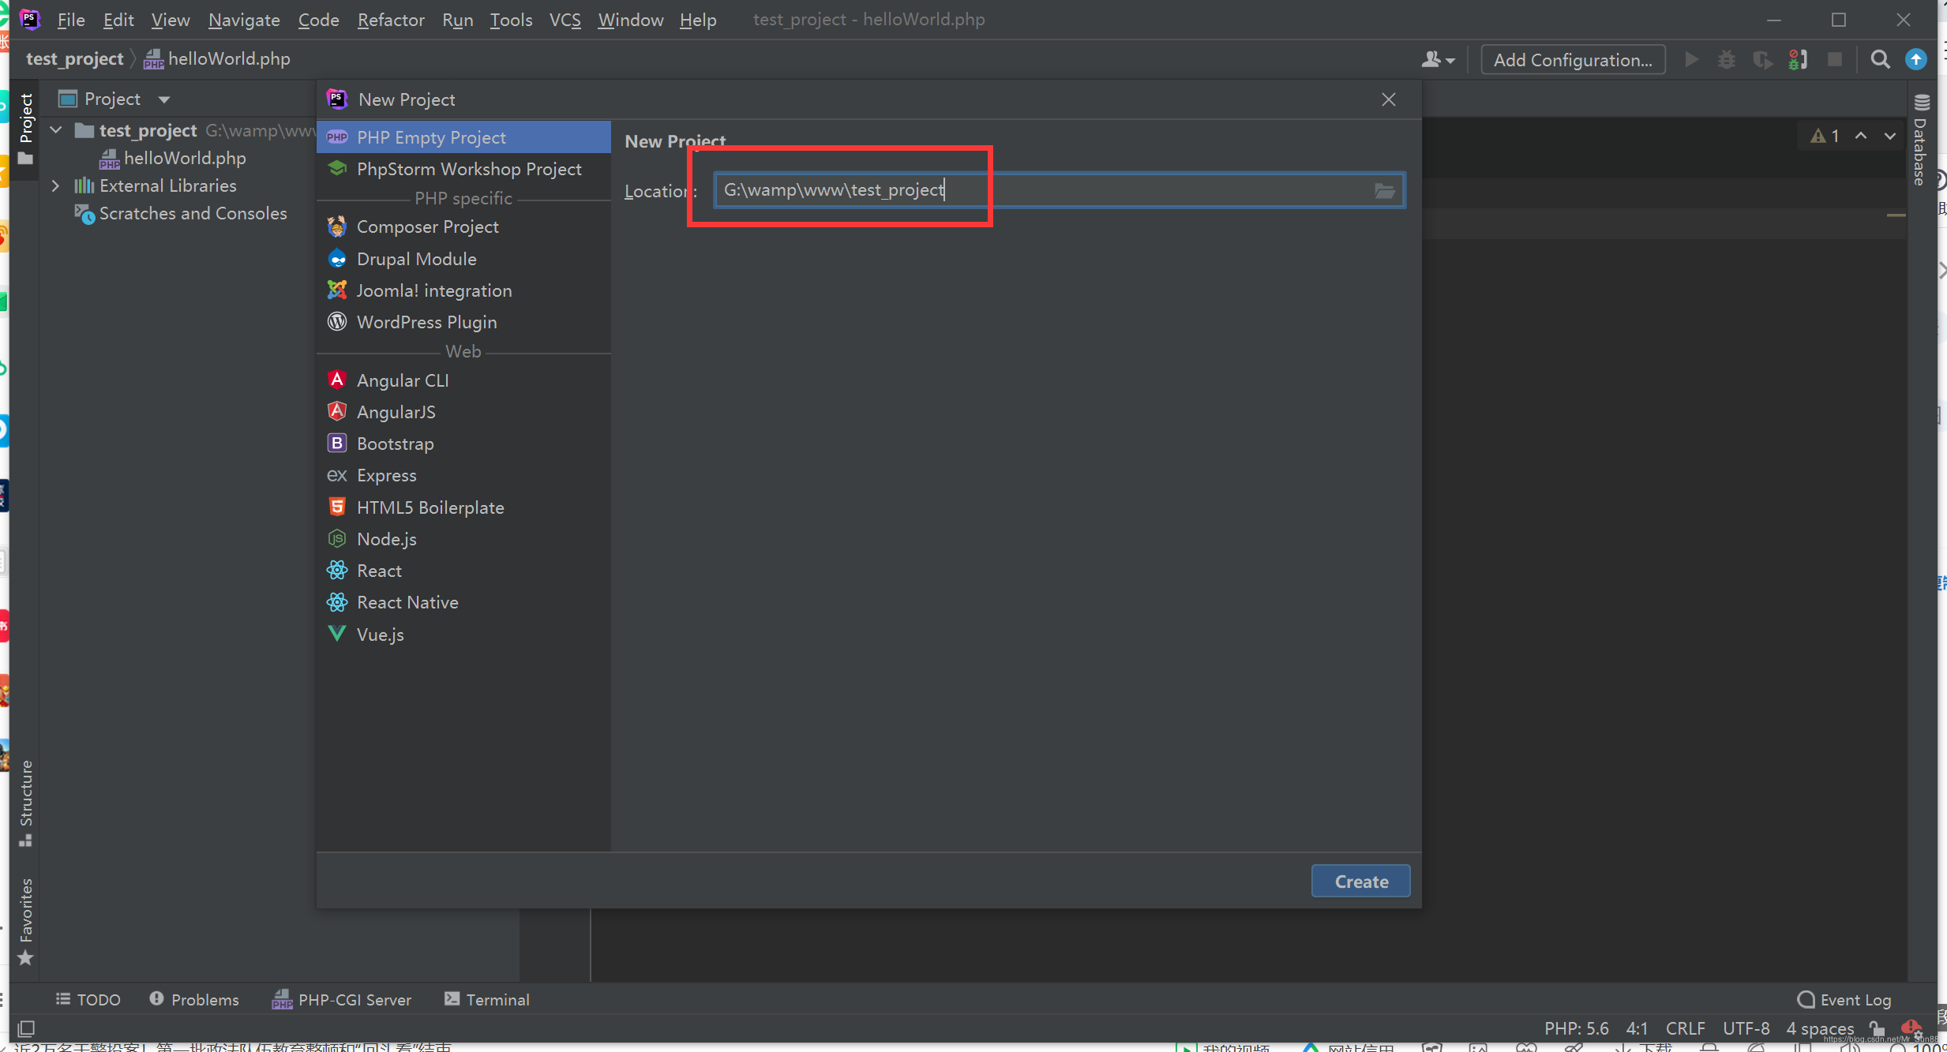Open Project view dropdown arrow
Image resolution: width=1947 pixels, height=1052 pixels.
164,99
